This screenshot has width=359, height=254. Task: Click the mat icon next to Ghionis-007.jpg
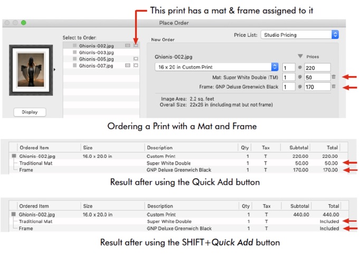[x=128, y=65]
